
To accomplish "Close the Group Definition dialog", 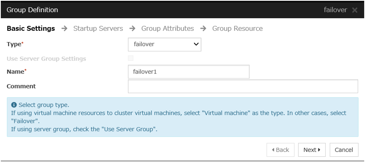I will [x=354, y=9].
